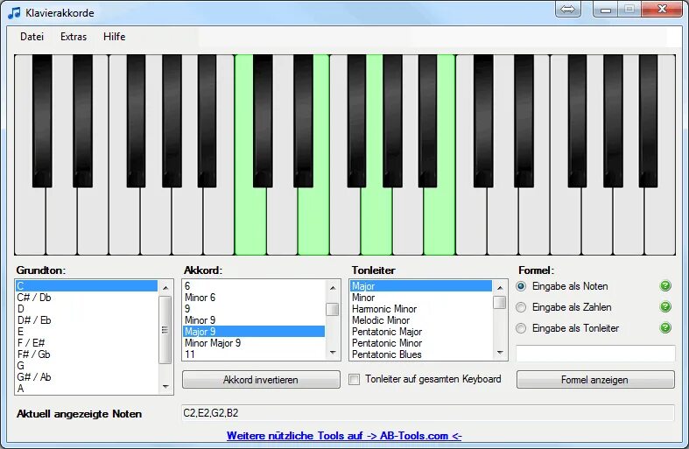Viewport: 689px width, 449px height.
Task: Select Minor 6 chord in Akkord list
Action: [x=254, y=298]
